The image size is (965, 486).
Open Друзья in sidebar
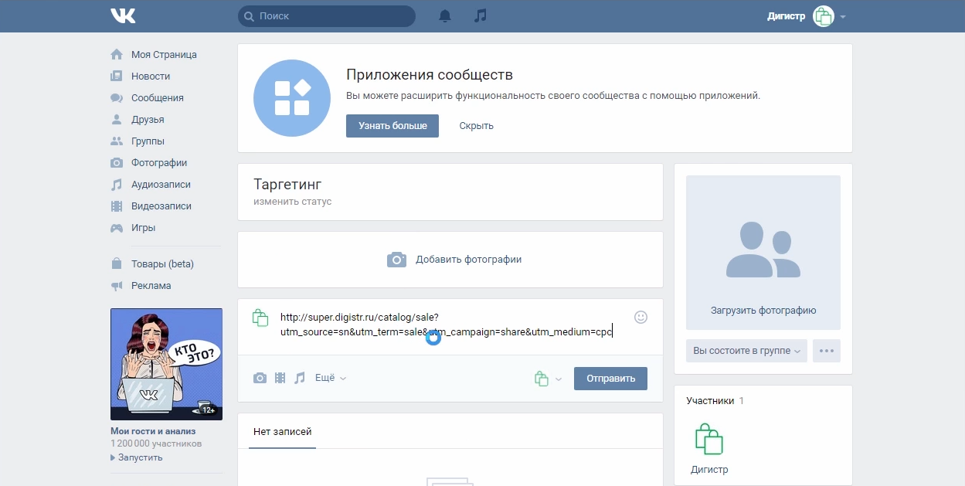pyautogui.click(x=148, y=120)
